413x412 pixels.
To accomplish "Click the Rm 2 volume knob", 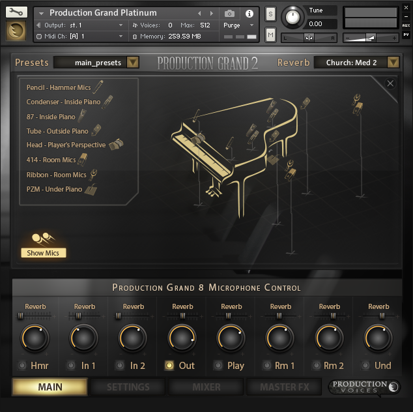I will [x=329, y=338].
